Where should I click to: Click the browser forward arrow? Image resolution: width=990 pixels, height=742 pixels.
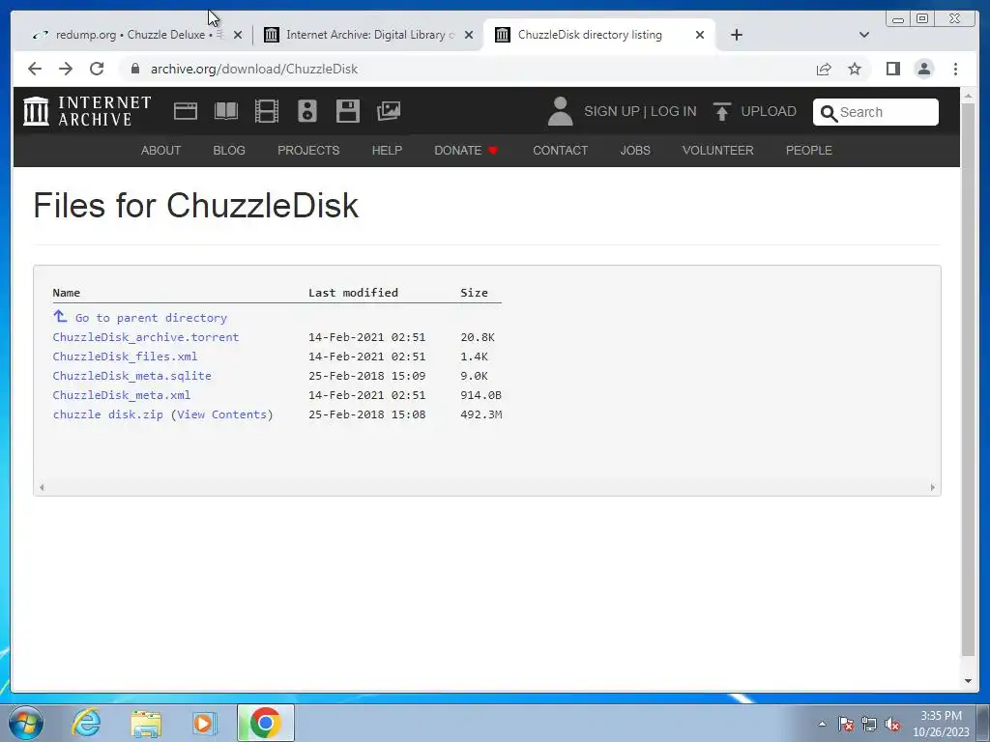pyautogui.click(x=66, y=69)
